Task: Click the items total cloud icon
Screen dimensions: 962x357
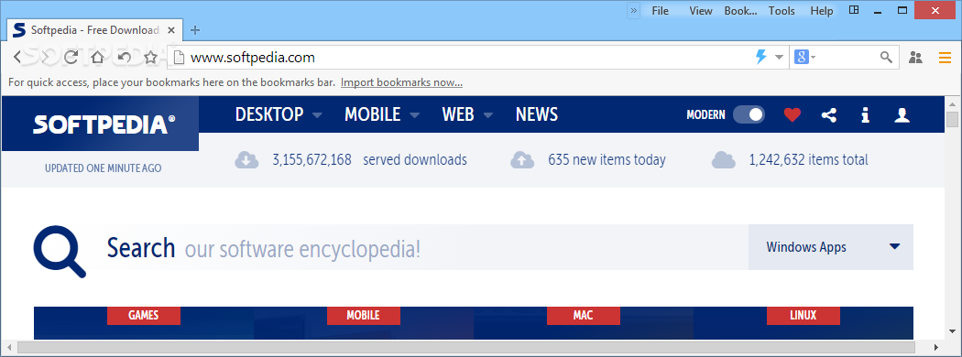Action: click(x=724, y=160)
